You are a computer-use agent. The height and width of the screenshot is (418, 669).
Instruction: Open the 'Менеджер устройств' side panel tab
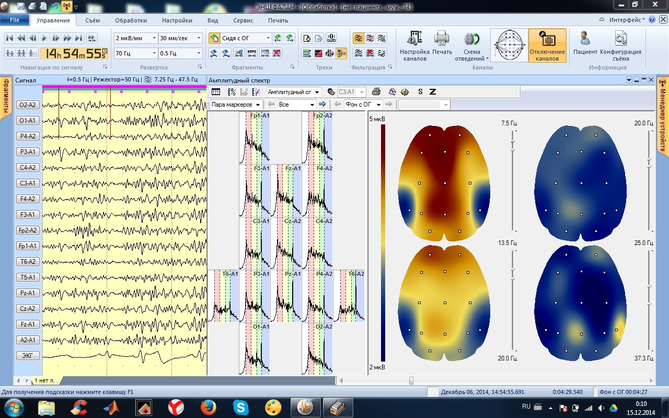tap(662, 116)
